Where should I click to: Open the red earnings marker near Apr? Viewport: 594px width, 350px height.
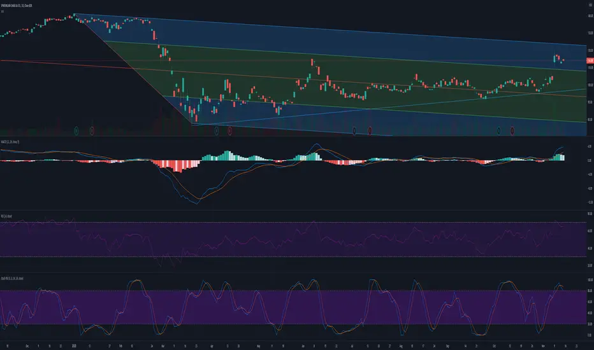click(229, 131)
